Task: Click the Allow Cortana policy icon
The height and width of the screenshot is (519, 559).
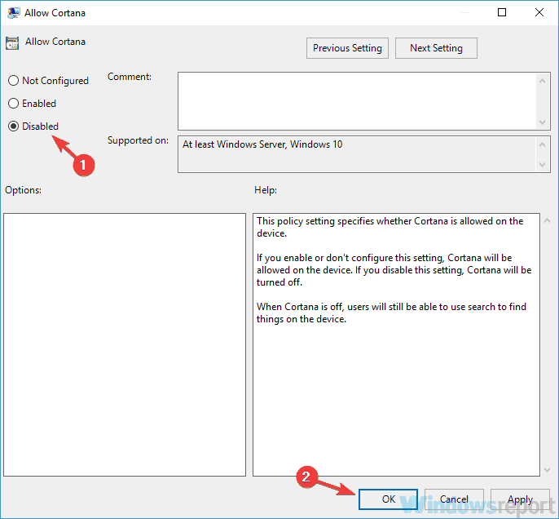Action: 12,42
